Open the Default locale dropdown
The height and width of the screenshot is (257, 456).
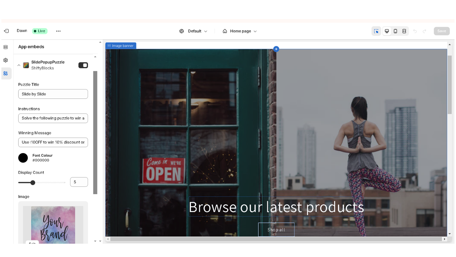coord(194,31)
